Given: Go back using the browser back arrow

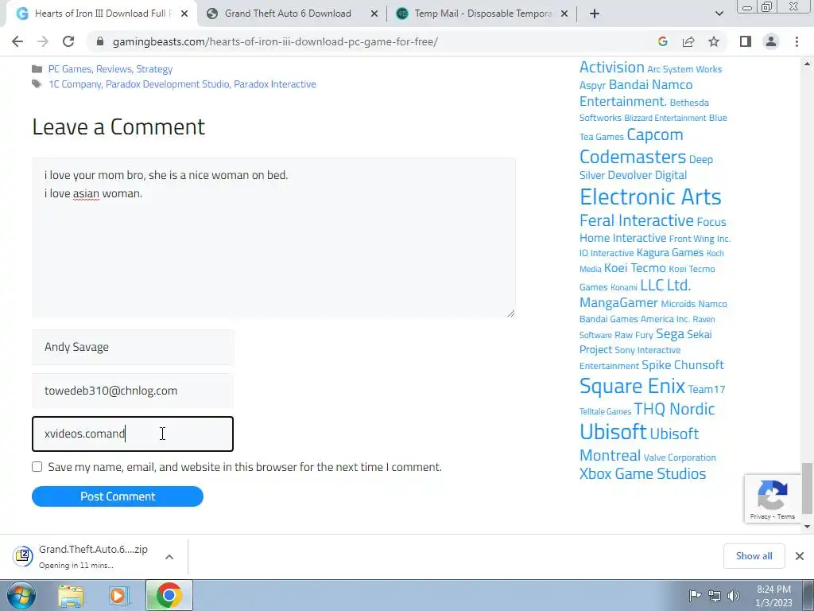Looking at the screenshot, I should click(17, 41).
